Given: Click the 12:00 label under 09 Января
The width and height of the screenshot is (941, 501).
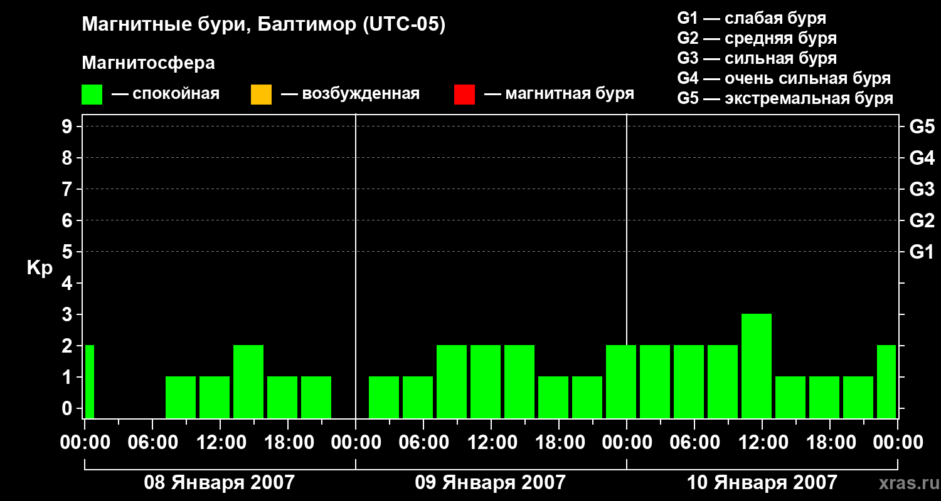Looking at the screenshot, I should click(x=491, y=443).
